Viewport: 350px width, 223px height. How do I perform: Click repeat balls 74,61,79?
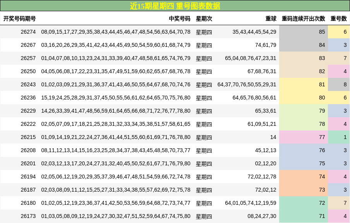(x=266, y=45)
